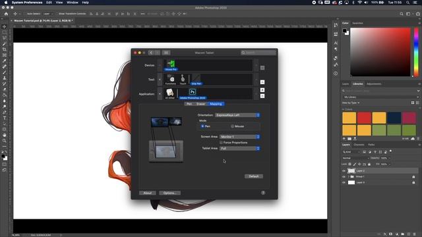Screen dimensions: 422x237
Task: Switch to the Channels tab
Action: (x=359, y=145)
